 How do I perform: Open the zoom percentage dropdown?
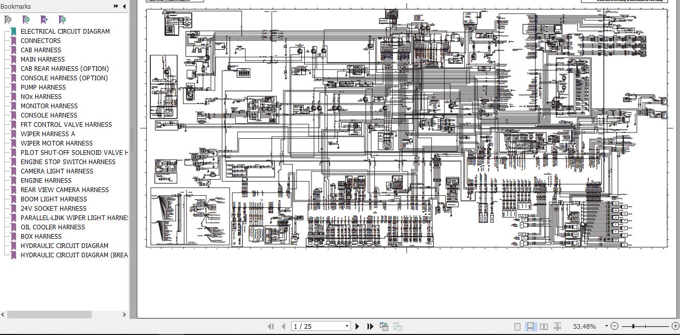click(606, 326)
